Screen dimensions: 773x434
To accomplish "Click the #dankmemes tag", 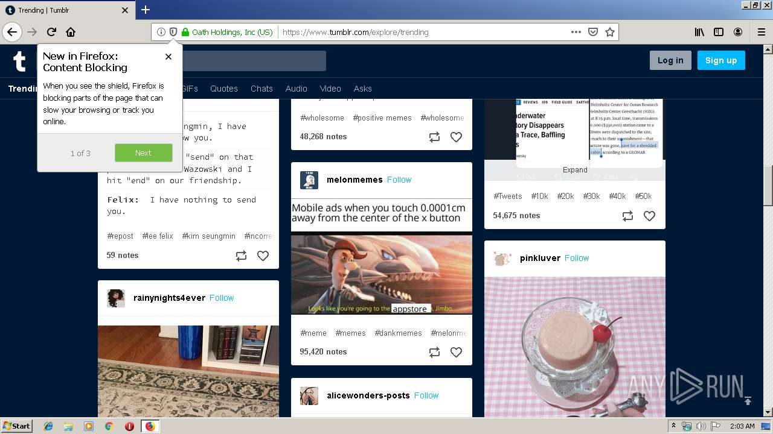I will pos(399,333).
